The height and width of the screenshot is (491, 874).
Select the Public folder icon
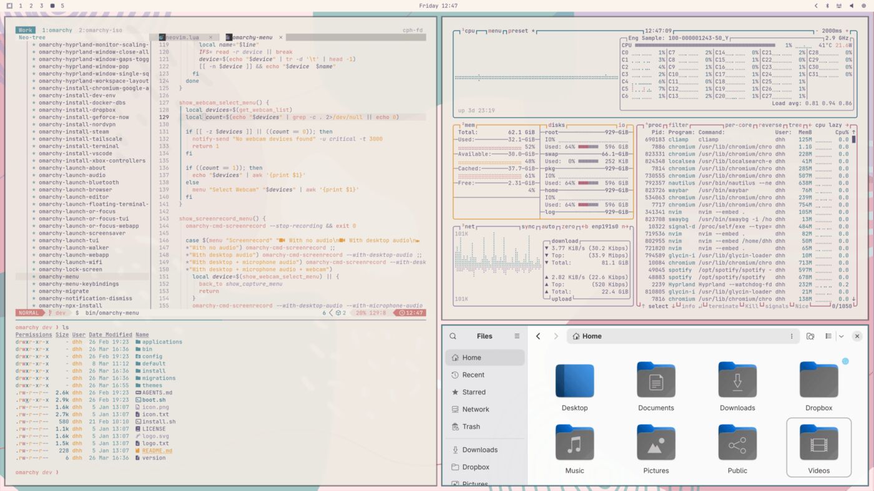(737, 442)
